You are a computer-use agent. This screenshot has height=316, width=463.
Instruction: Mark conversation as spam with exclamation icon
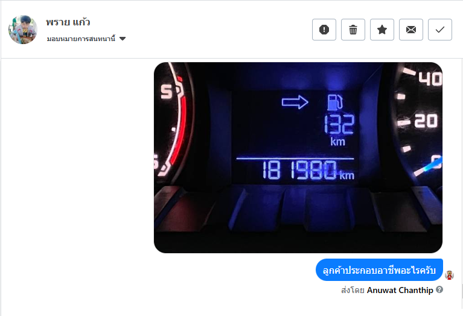point(324,30)
